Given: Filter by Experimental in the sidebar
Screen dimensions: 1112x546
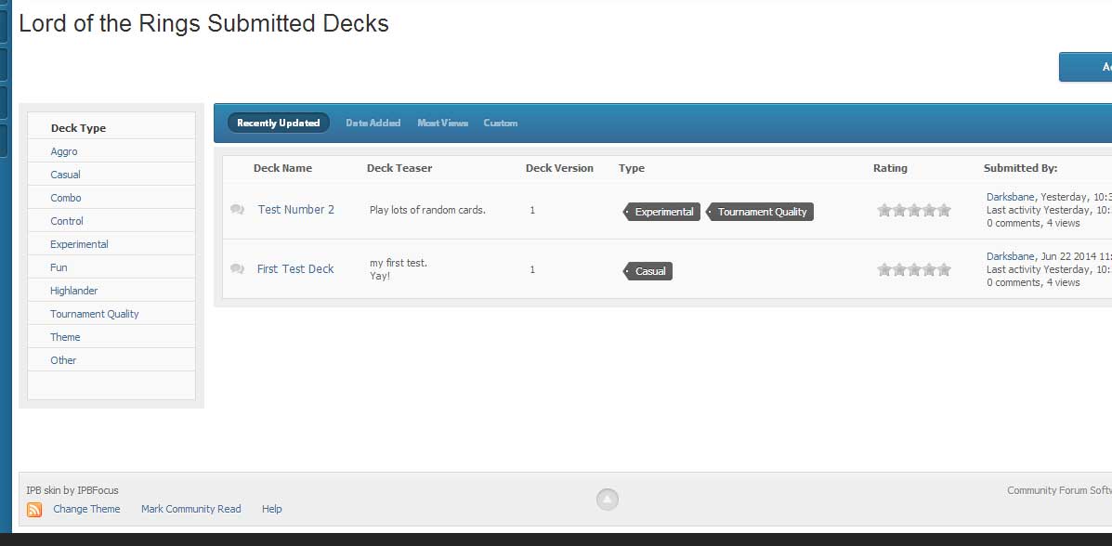Looking at the screenshot, I should (x=79, y=244).
